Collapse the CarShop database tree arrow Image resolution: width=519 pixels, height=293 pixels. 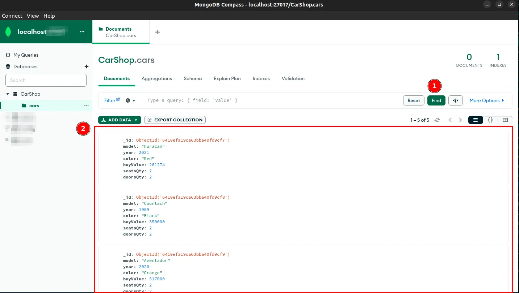[8, 94]
